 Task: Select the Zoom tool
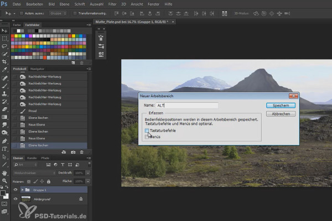[x=4, y=181]
